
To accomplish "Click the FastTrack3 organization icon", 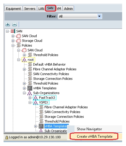I will tap(35, 98).
